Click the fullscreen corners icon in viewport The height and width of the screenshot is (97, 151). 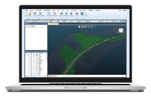94,27
